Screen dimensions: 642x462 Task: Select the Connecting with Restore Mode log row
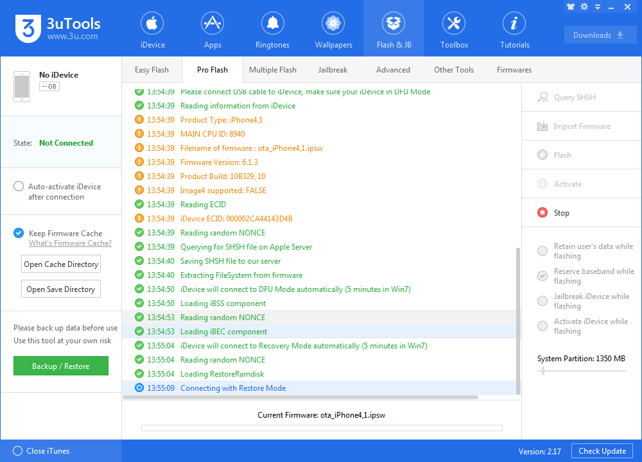319,388
